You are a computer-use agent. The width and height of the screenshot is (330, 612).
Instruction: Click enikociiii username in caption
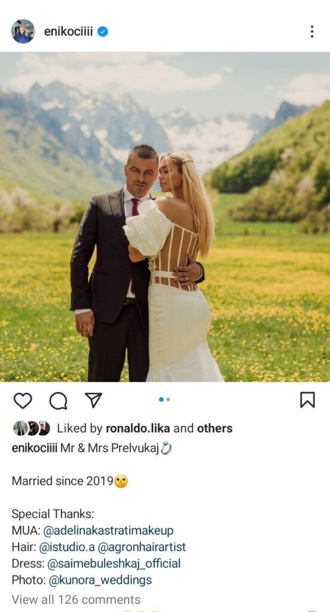pyautogui.click(x=34, y=448)
